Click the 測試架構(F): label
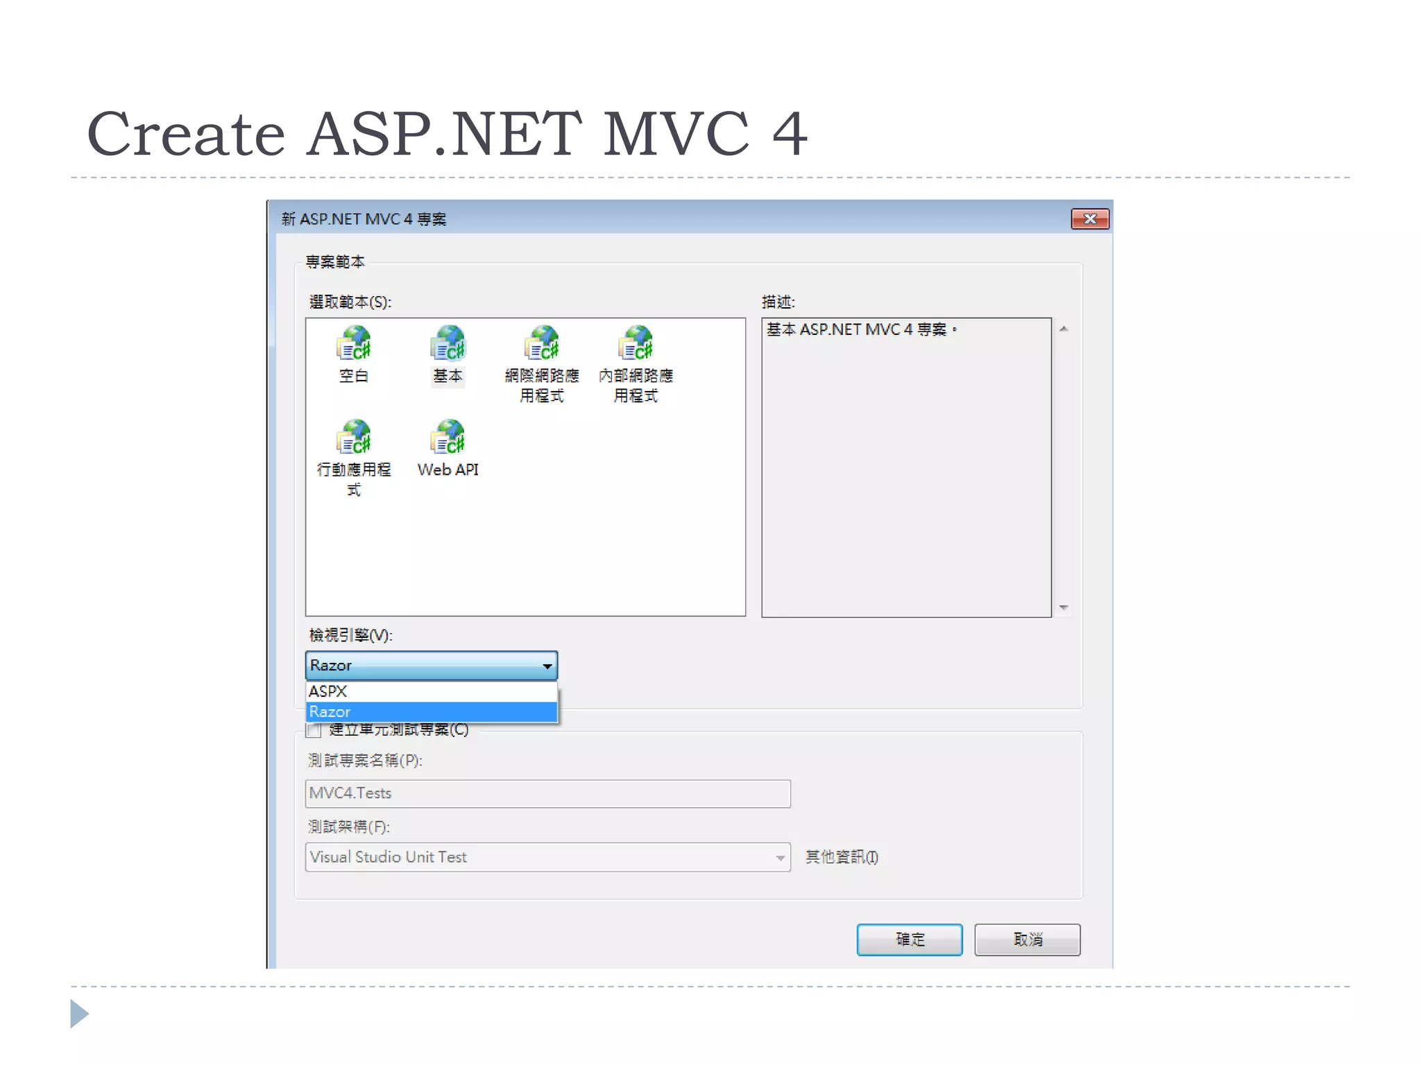 349,826
